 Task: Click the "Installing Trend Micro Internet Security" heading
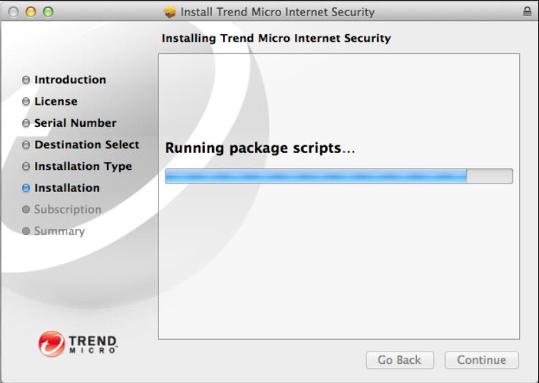276,38
